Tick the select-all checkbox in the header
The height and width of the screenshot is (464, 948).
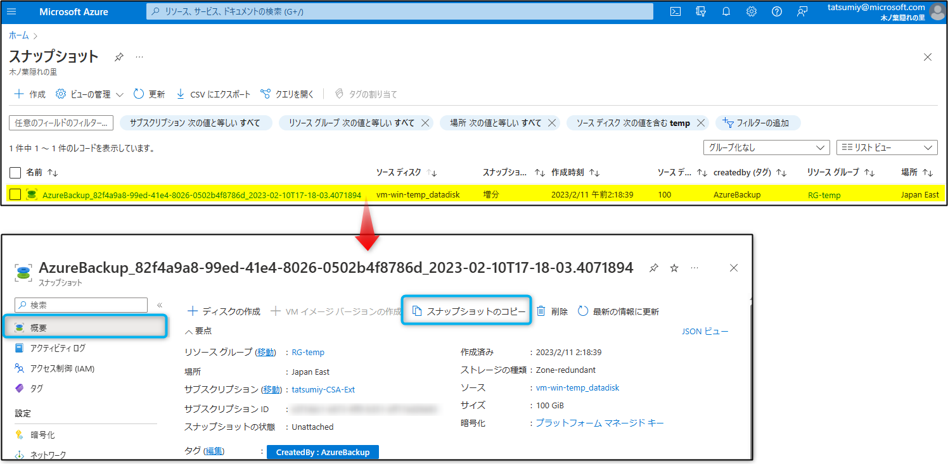click(15, 172)
